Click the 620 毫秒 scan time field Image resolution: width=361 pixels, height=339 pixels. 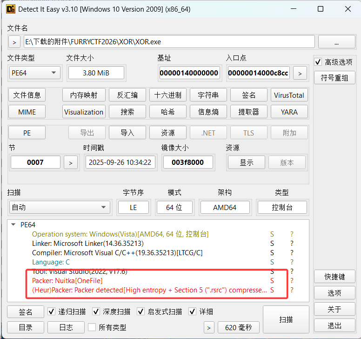coord(239,327)
